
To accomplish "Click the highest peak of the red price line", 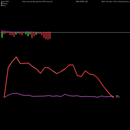I will point(16,57).
